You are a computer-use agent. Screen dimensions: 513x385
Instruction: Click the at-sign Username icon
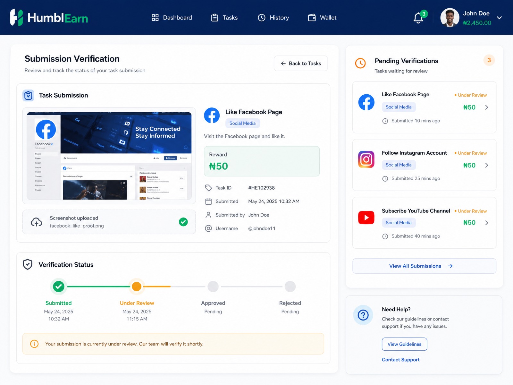pos(208,228)
